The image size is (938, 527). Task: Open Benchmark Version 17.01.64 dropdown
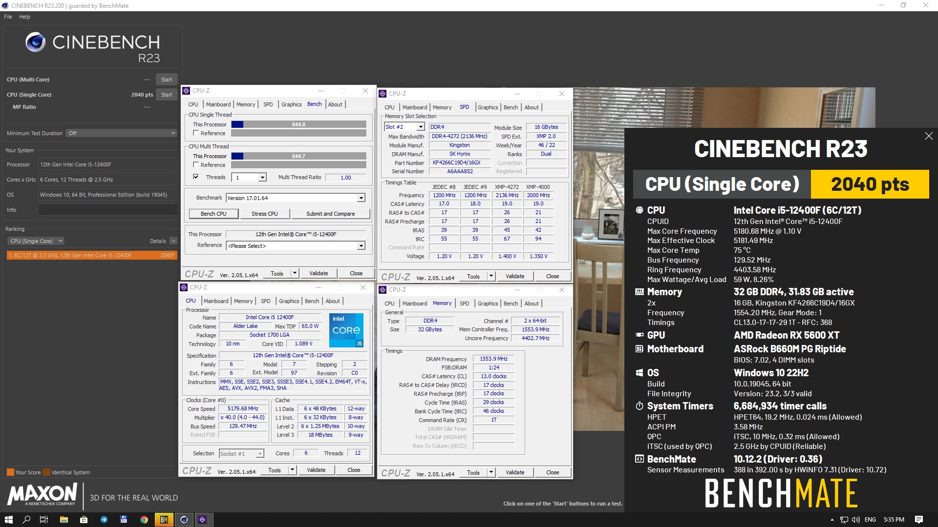(x=361, y=198)
